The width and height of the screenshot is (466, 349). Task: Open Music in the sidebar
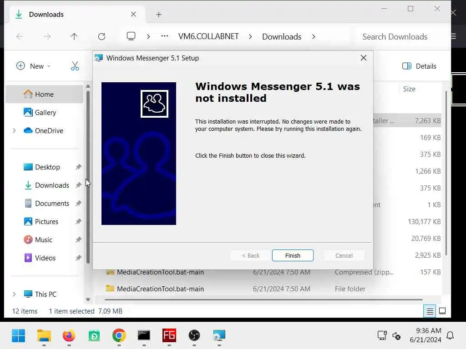pyautogui.click(x=45, y=239)
